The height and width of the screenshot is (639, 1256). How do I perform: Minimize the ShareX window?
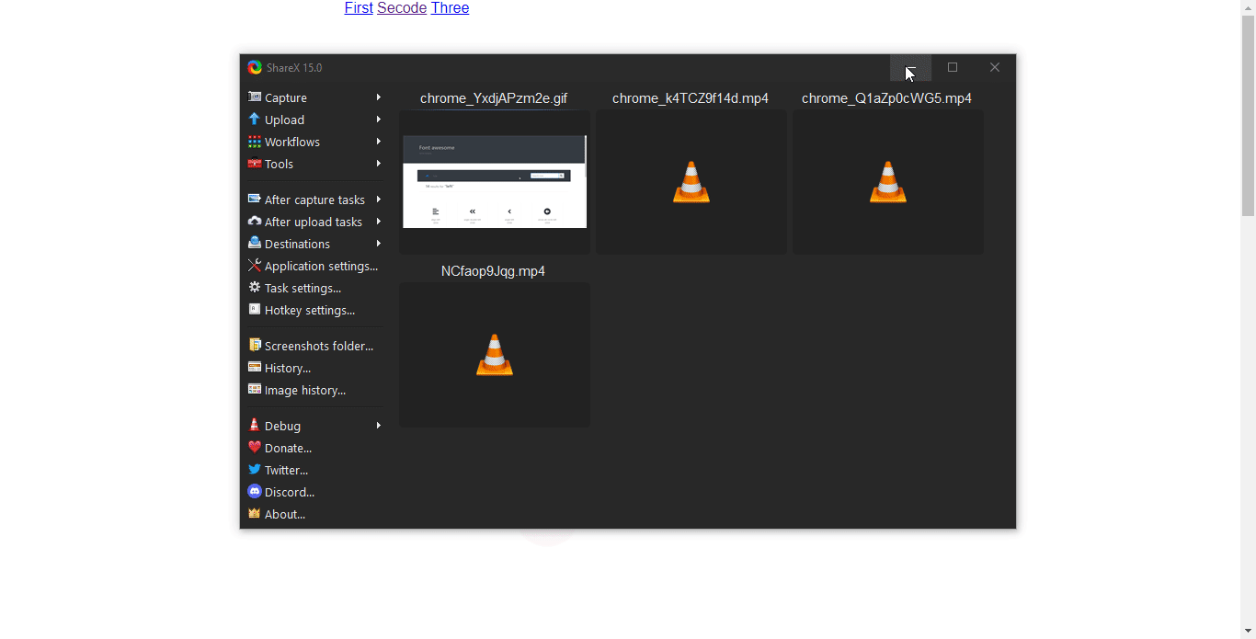(x=910, y=67)
